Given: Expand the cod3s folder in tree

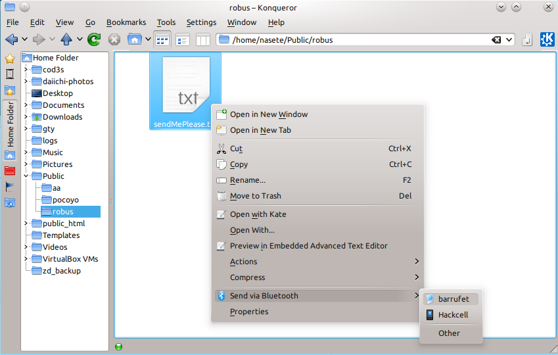Looking at the screenshot, I should [26, 70].
